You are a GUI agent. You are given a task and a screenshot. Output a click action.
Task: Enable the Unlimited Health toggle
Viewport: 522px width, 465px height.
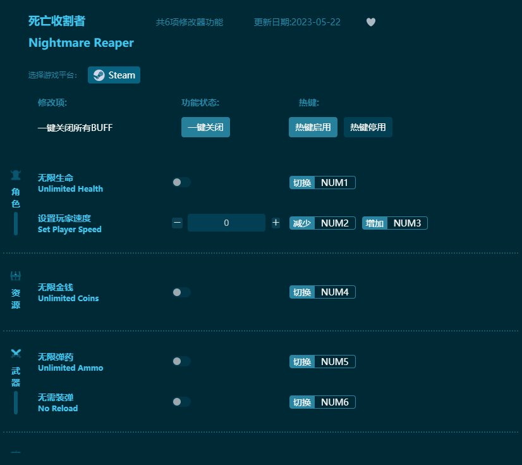(x=181, y=182)
